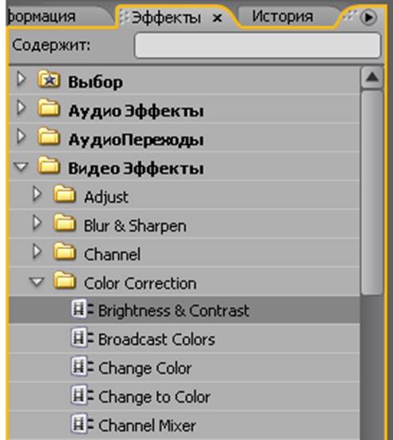This screenshot has width=393, height=440.
Task: Collapse the Color Correction folder triangle
Action: (37, 282)
